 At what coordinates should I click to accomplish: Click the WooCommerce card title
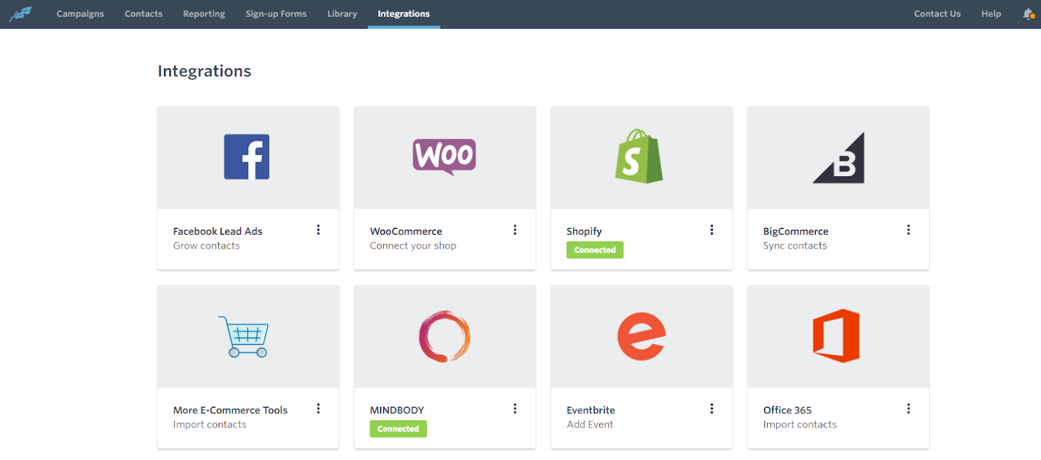point(406,231)
